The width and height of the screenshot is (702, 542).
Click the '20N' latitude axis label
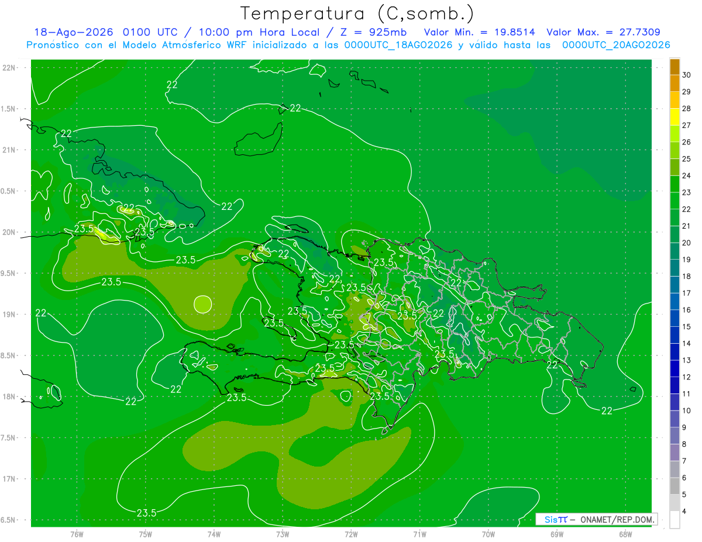tap(9, 232)
